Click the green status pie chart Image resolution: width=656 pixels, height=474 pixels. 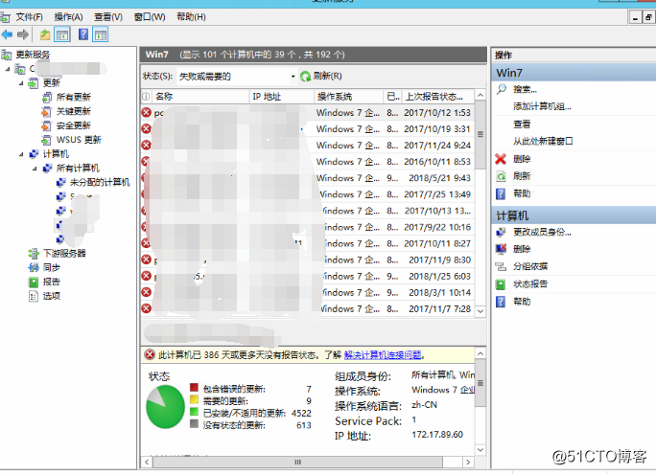[x=165, y=407]
